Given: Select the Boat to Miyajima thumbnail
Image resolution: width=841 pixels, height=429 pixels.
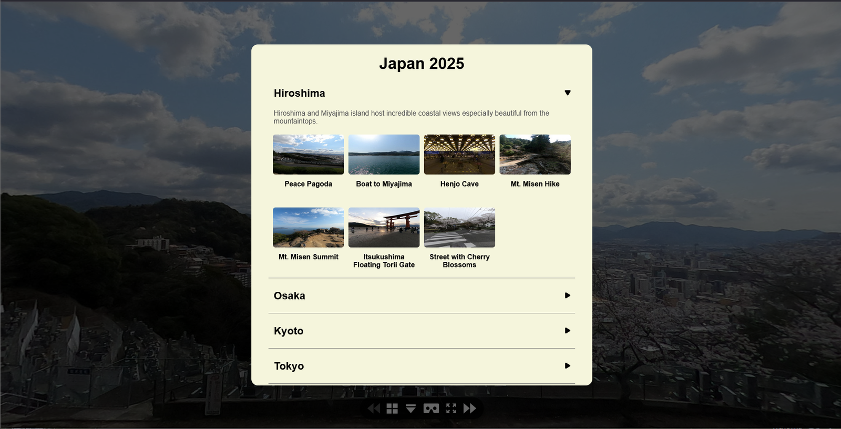Looking at the screenshot, I should (x=384, y=155).
